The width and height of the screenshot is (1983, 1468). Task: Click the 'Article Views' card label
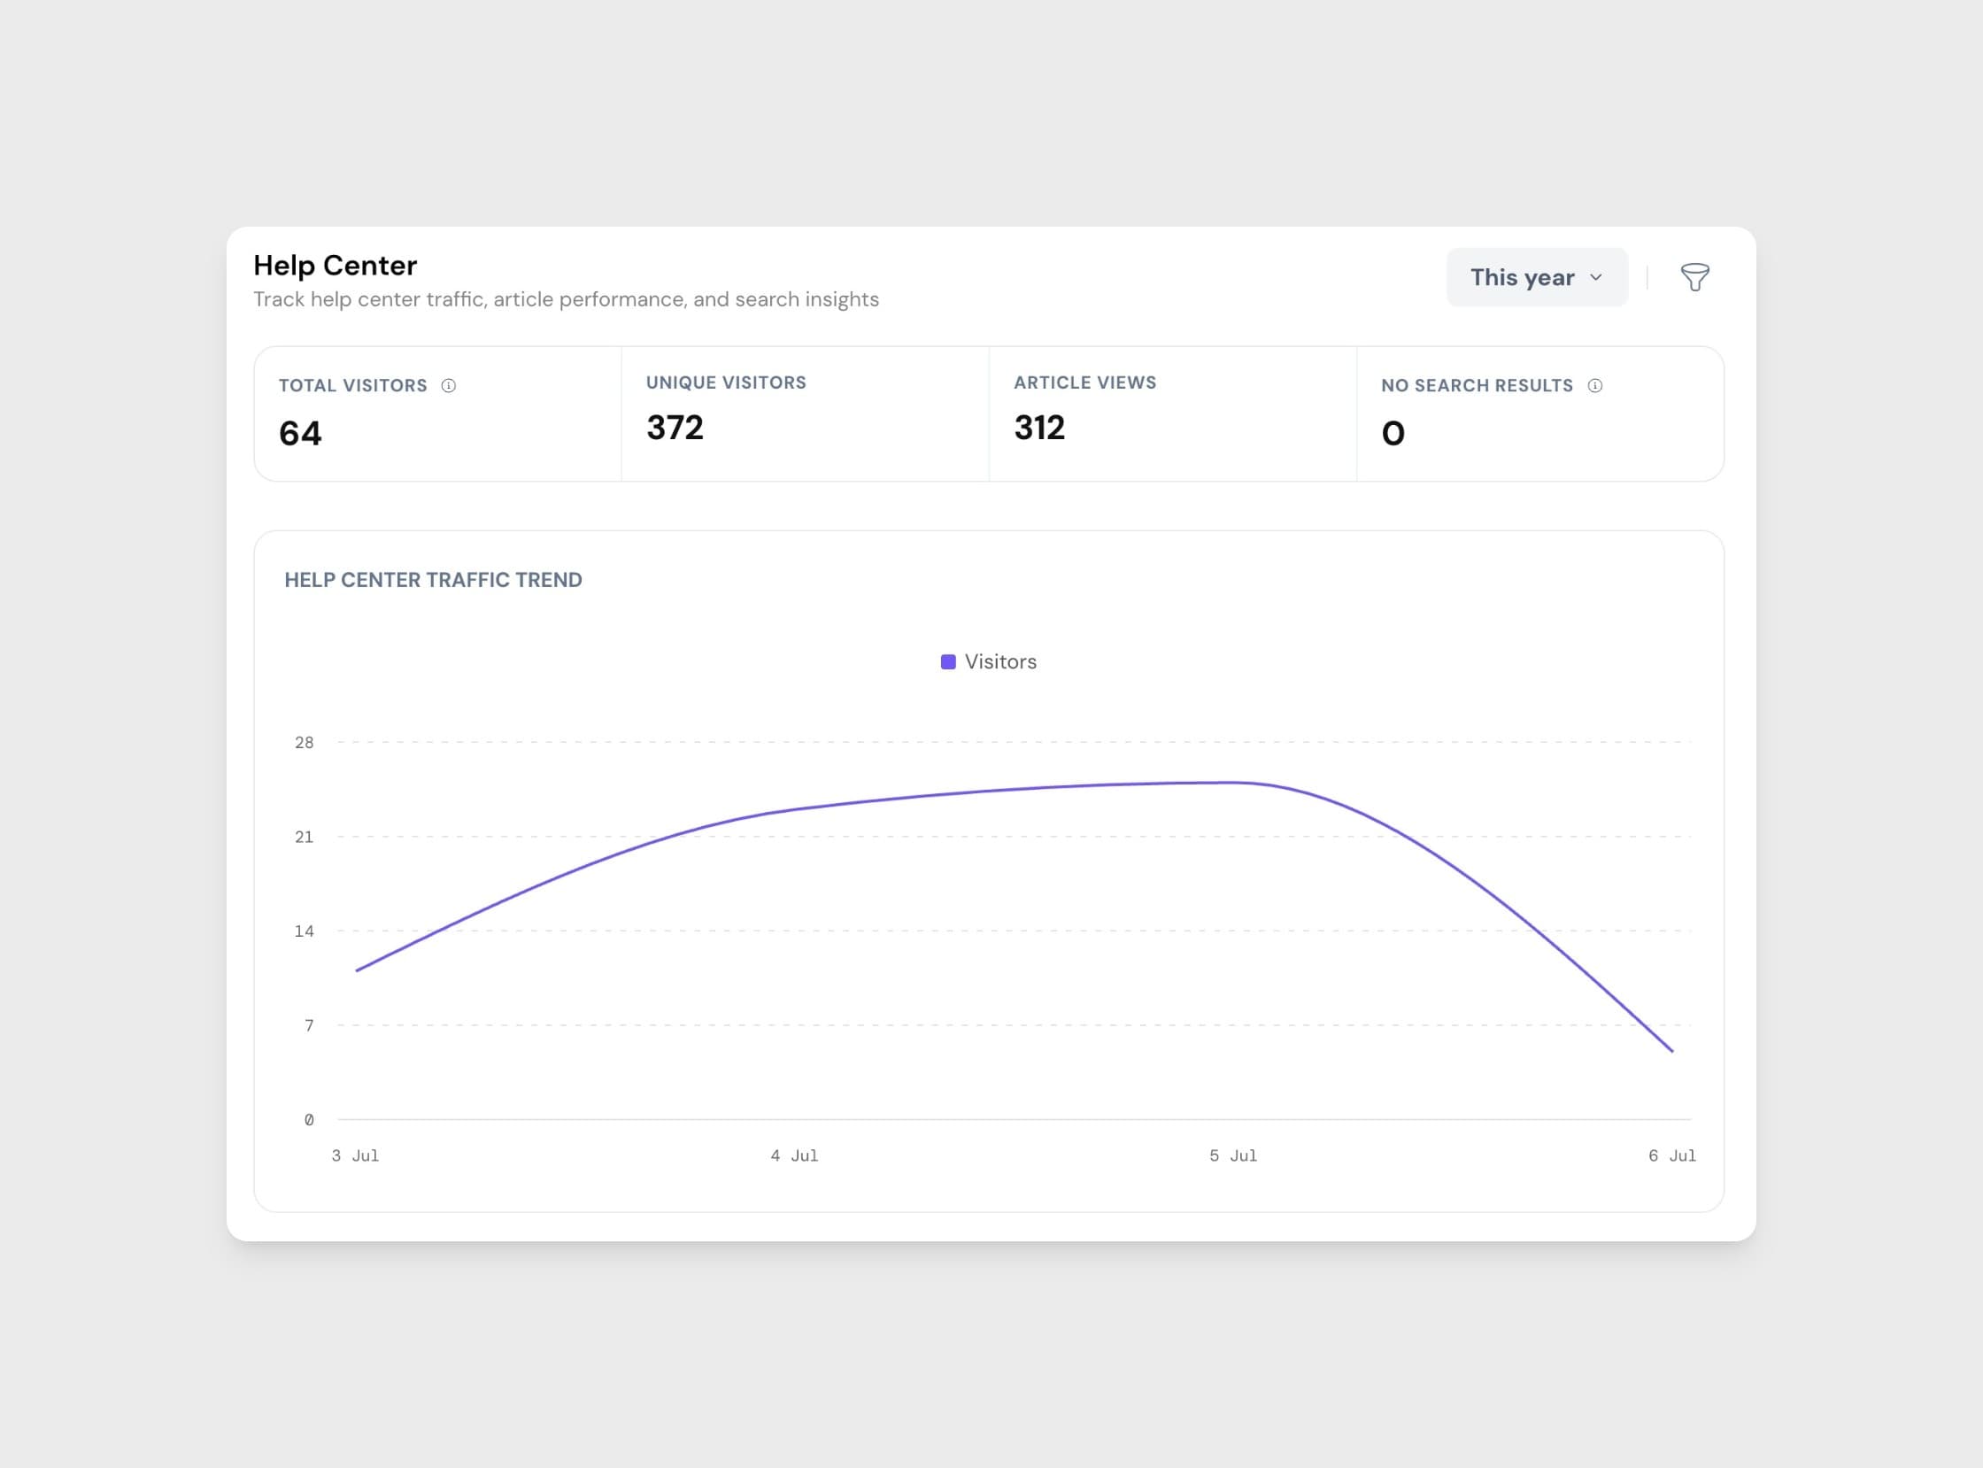pos(1084,382)
